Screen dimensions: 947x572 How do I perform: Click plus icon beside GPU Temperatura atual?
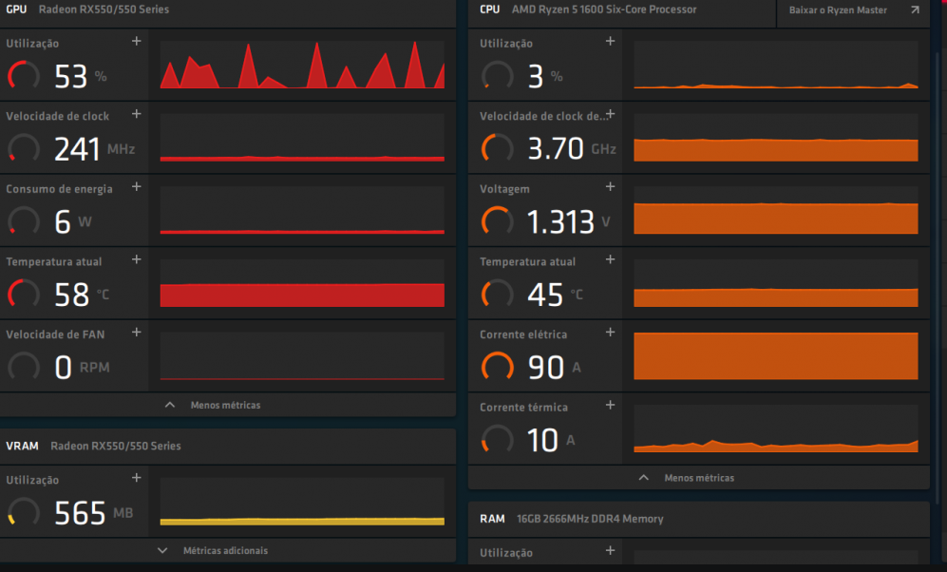[x=137, y=259]
